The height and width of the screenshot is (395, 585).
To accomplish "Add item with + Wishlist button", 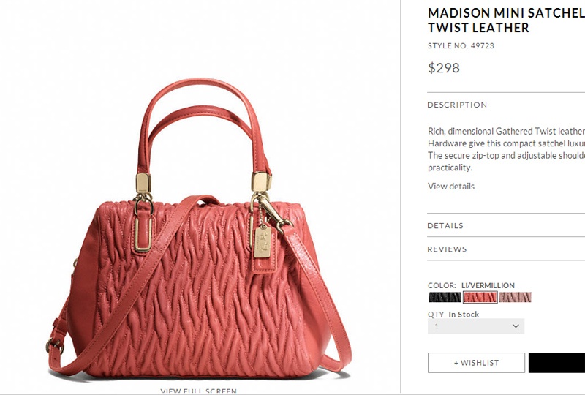I will (476, 363).
